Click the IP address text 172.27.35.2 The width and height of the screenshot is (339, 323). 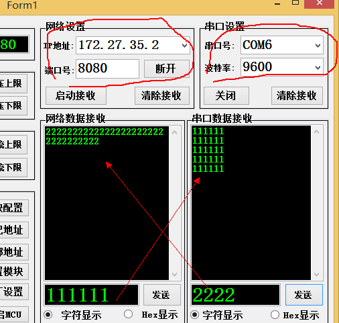point(119,45)
